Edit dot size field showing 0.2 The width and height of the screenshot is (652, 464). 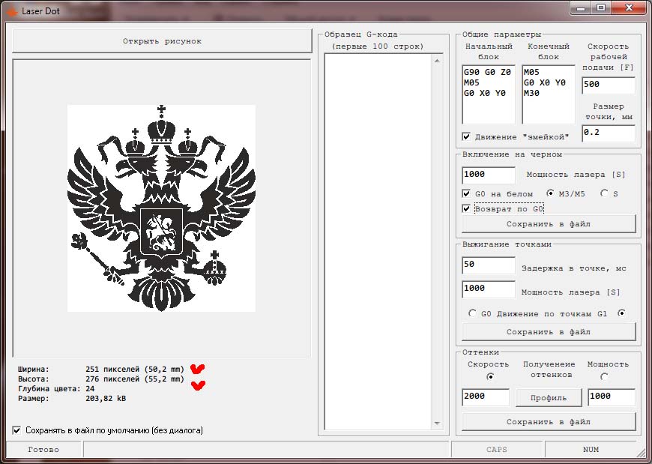click(609, 133)
